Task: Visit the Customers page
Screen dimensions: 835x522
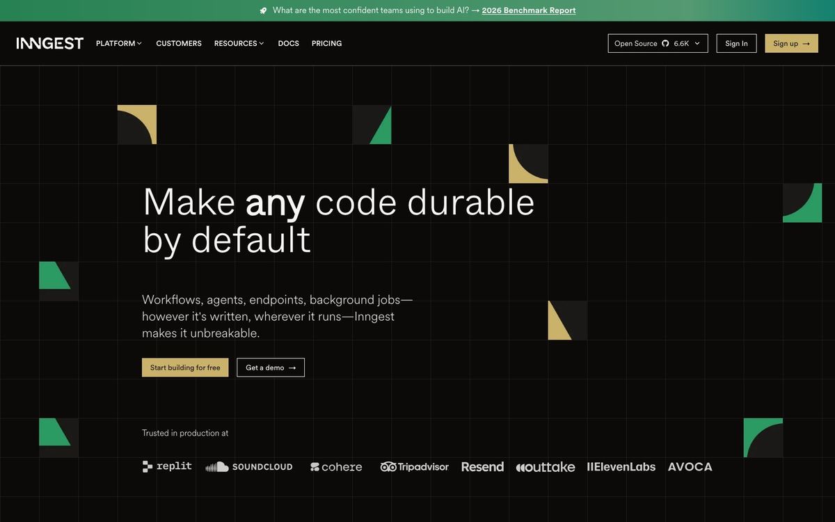Action: (x=179, y=43)
